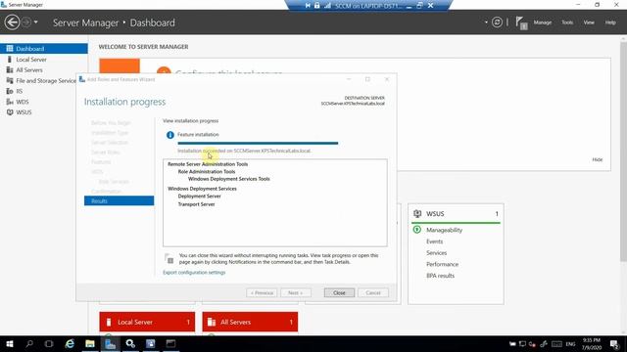The width and height of the screenshot is (627, 352).
Task: Open Export configuration settings link
Action: [194, 272]
